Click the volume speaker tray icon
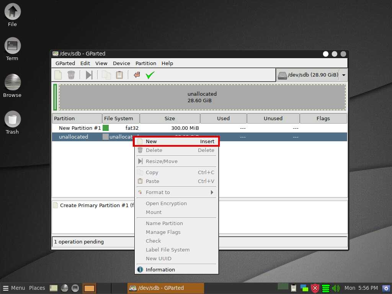 click(336, 288)
